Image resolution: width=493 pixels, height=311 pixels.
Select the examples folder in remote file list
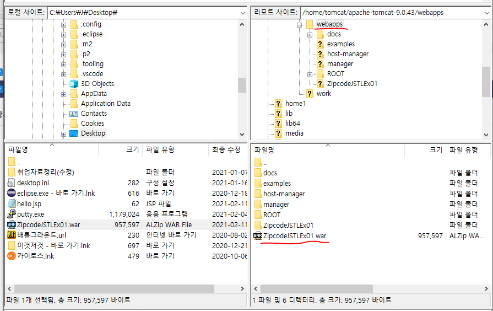(277, 183)
